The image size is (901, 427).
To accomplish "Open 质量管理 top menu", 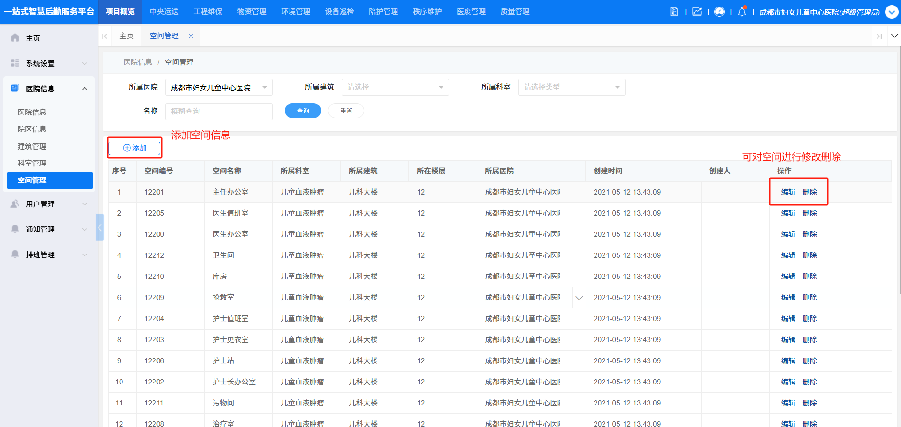I will click(515, 12).
